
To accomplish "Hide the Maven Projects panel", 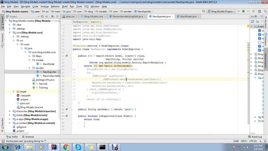I will (261, 16).
